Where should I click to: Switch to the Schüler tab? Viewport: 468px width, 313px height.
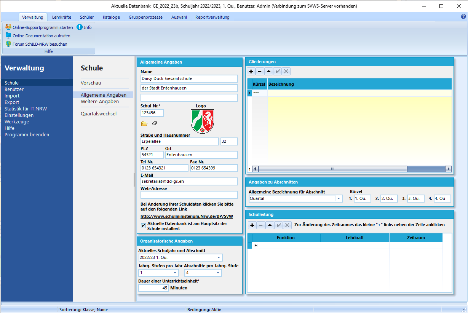point(87,17)
